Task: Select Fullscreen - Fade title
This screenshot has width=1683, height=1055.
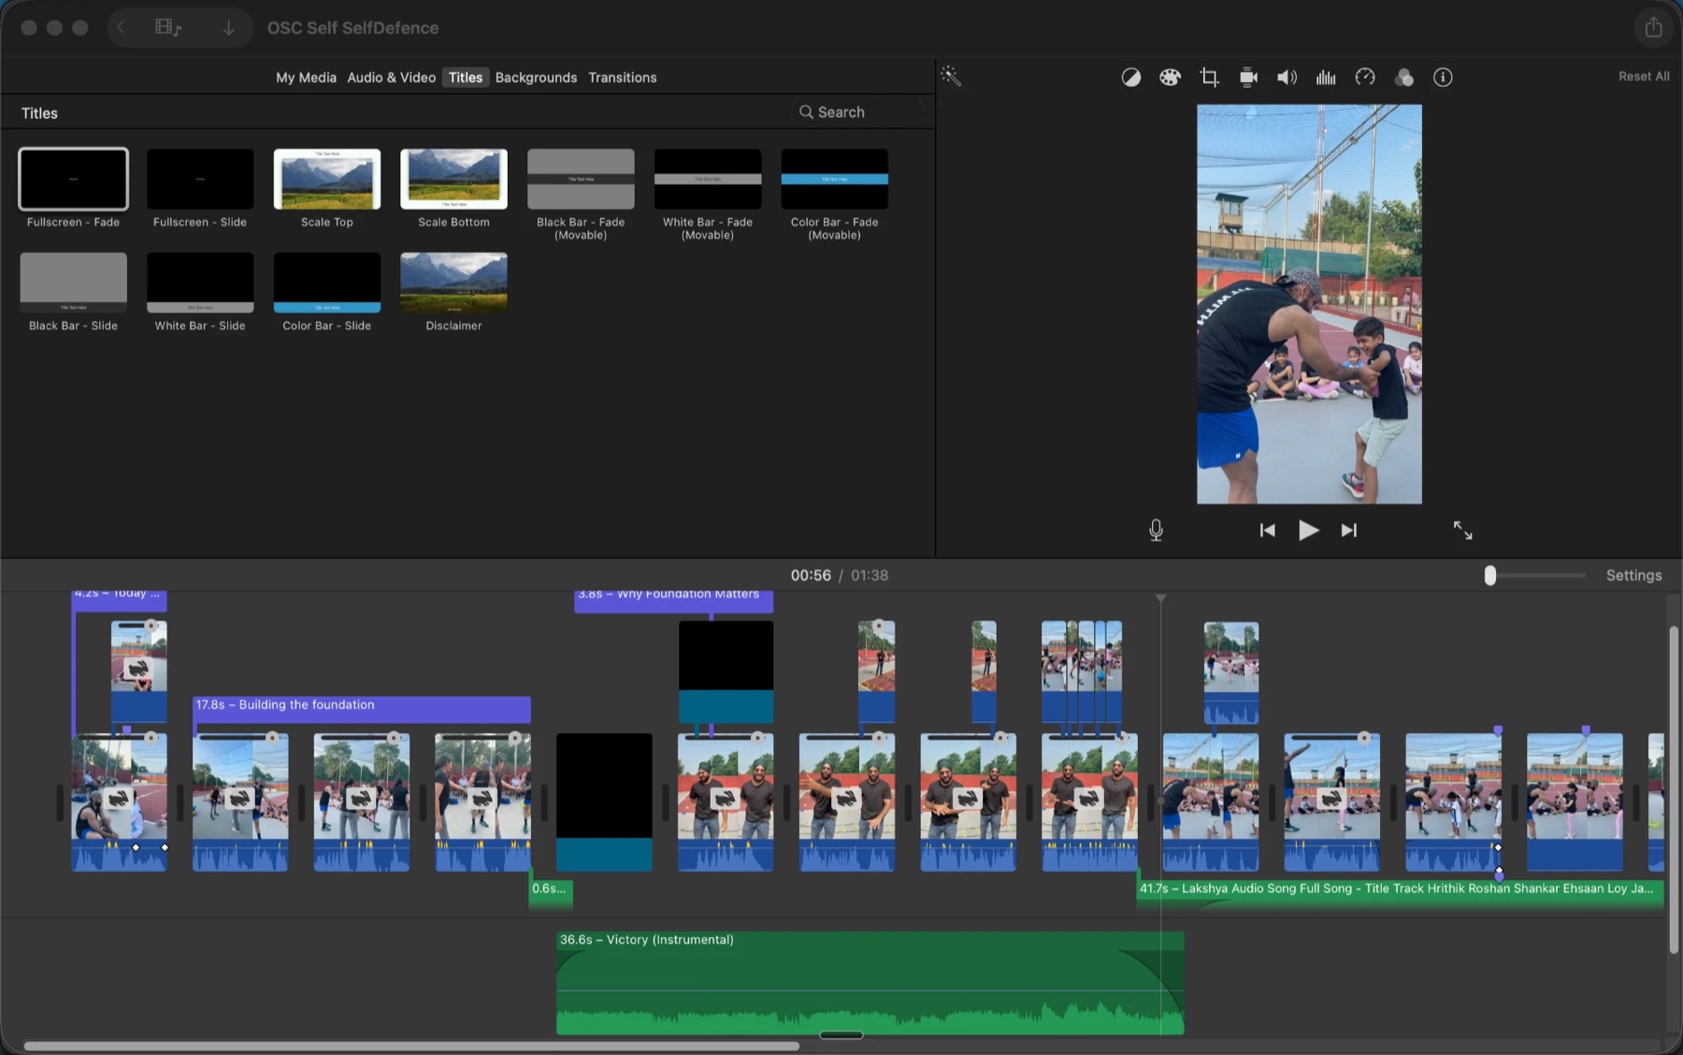Action: (x=73, y=188)
